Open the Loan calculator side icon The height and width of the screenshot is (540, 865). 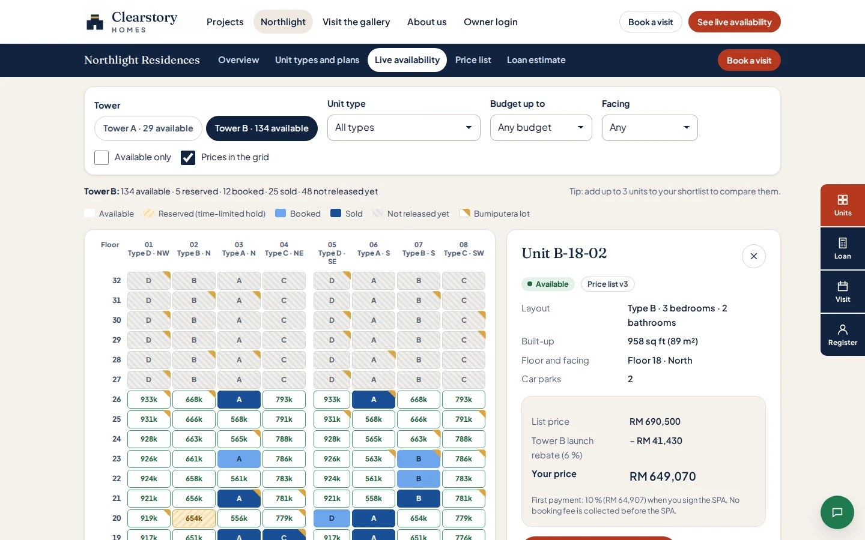[x=843, y=248]
